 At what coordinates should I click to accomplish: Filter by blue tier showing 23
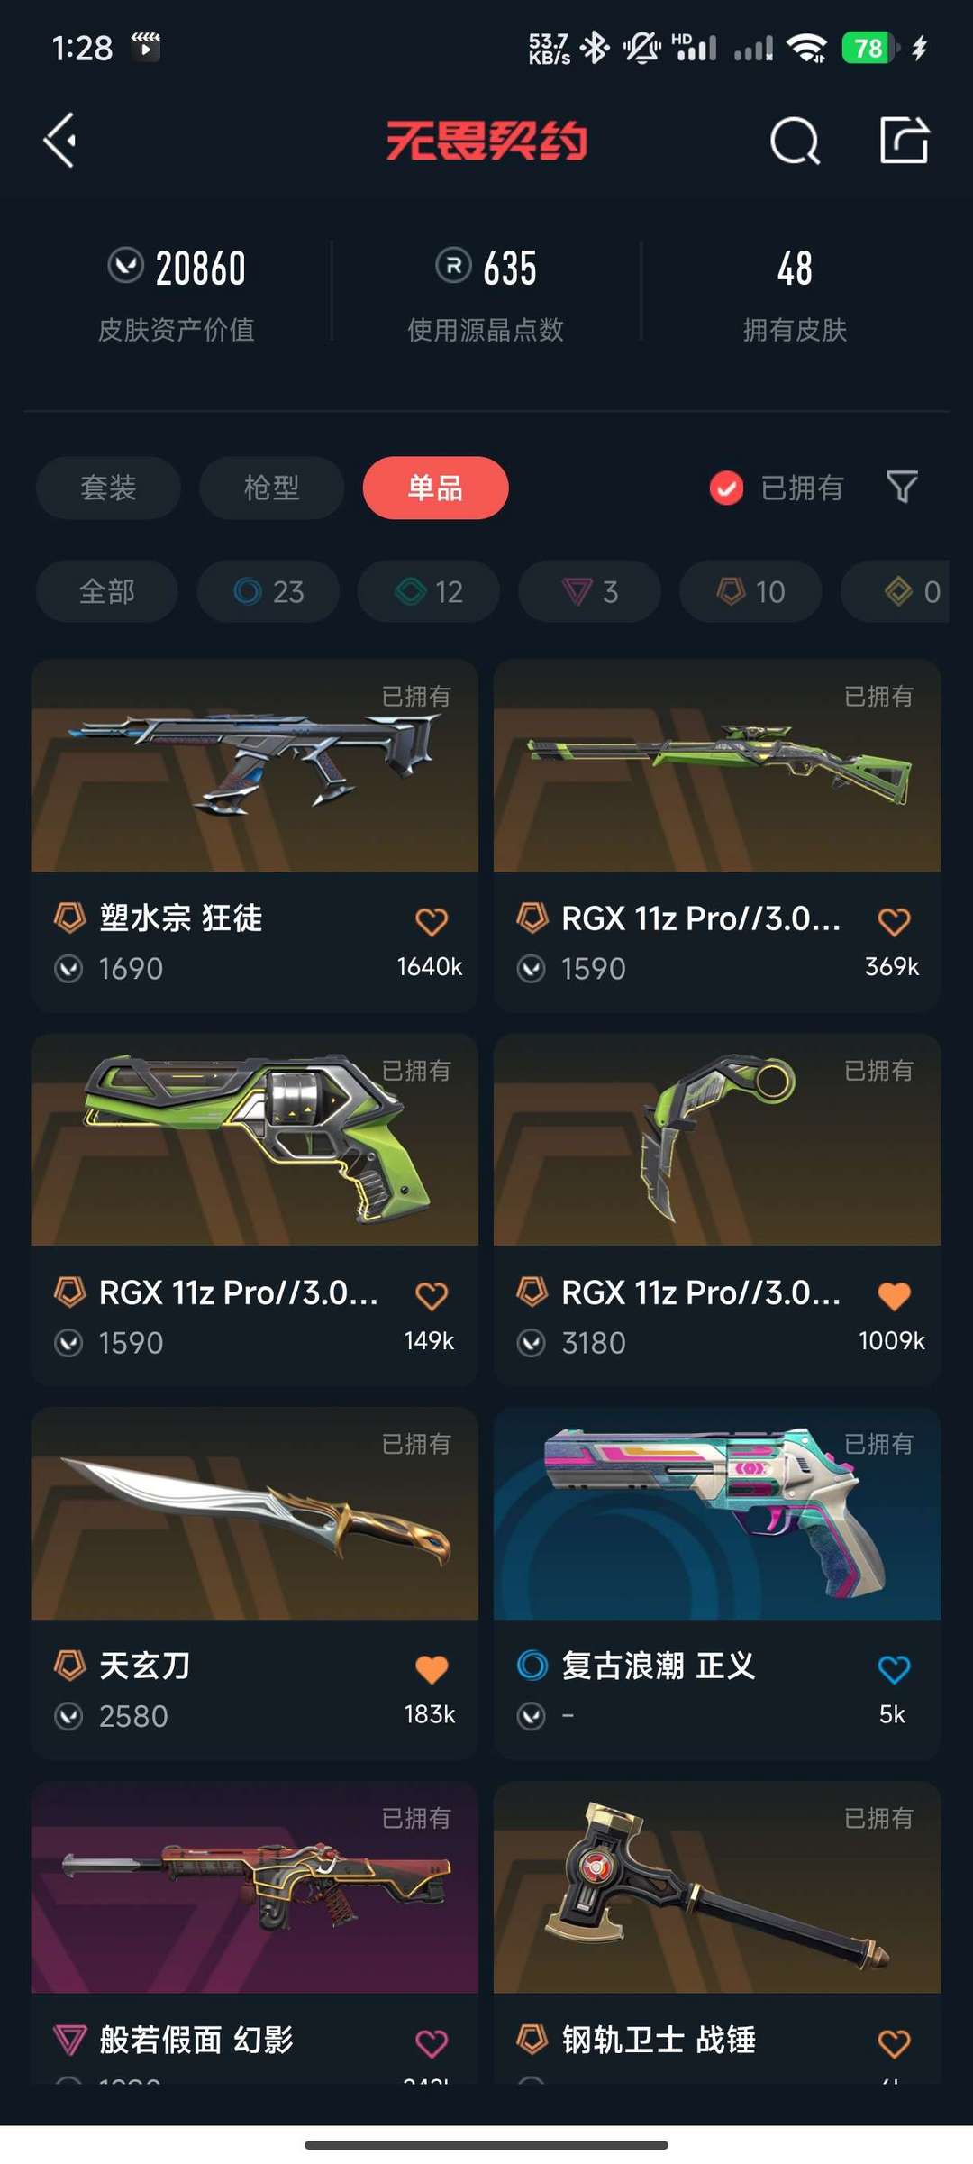pyautogui.click(x=268, y=591)
